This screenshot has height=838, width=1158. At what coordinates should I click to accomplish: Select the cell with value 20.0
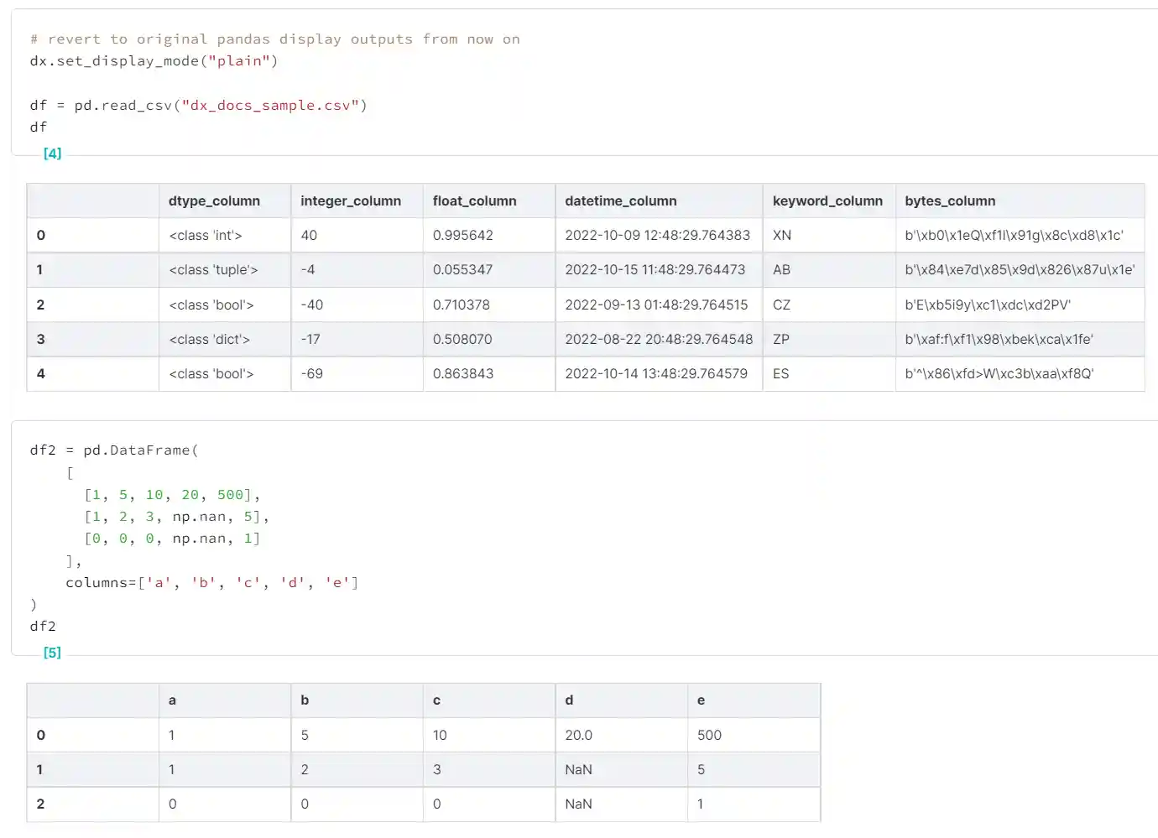point(578,736)
